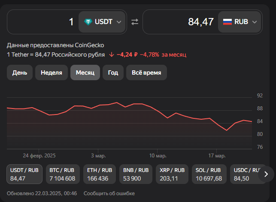Screen dimensions: 276x202
Task: Open the USDT currency dropdown
Action: point(102,22)
